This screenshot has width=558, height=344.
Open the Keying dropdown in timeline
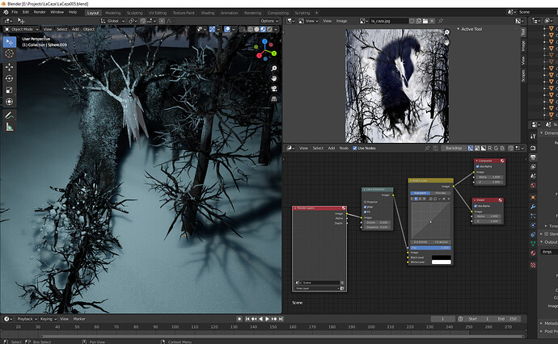click(48, 319)
